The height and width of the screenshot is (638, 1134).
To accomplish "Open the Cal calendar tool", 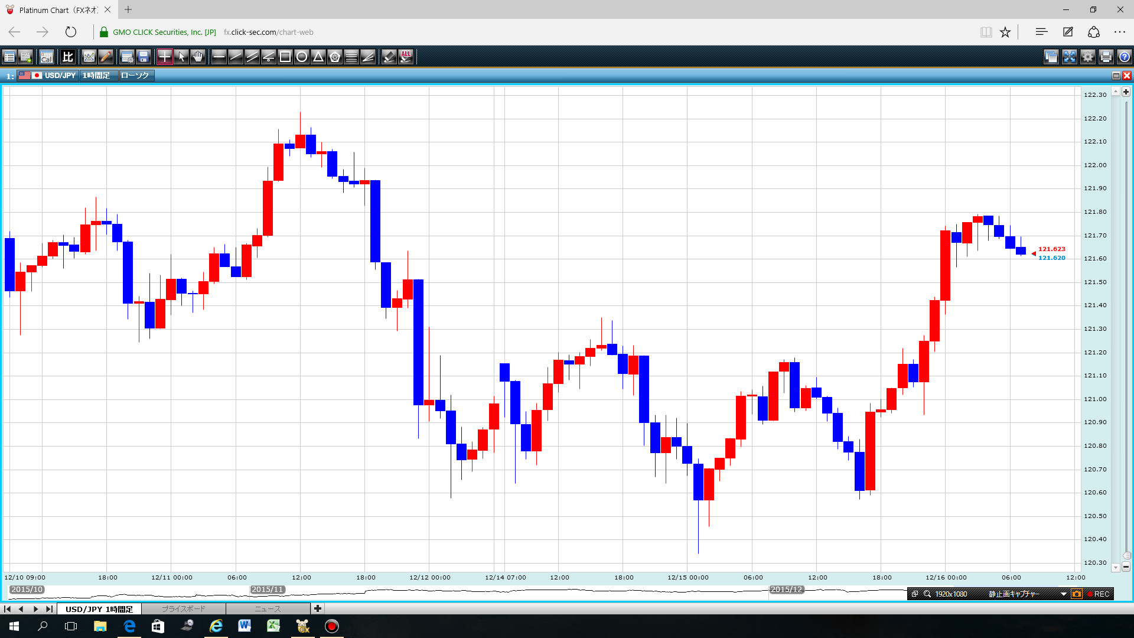I will [x=47, y=57].
